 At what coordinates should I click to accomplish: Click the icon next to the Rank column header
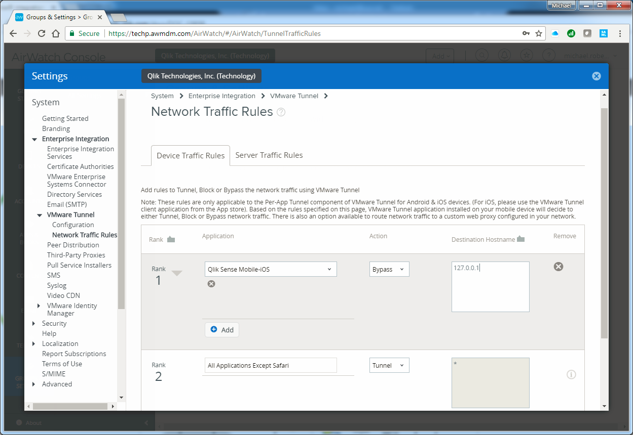pos(171,239)
